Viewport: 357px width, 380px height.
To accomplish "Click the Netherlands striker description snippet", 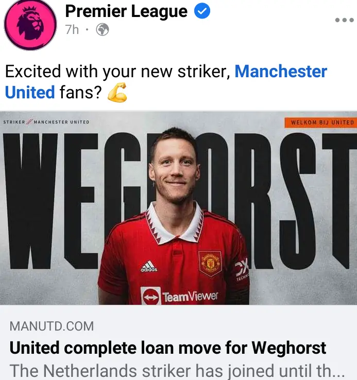I will coord(177,371).
